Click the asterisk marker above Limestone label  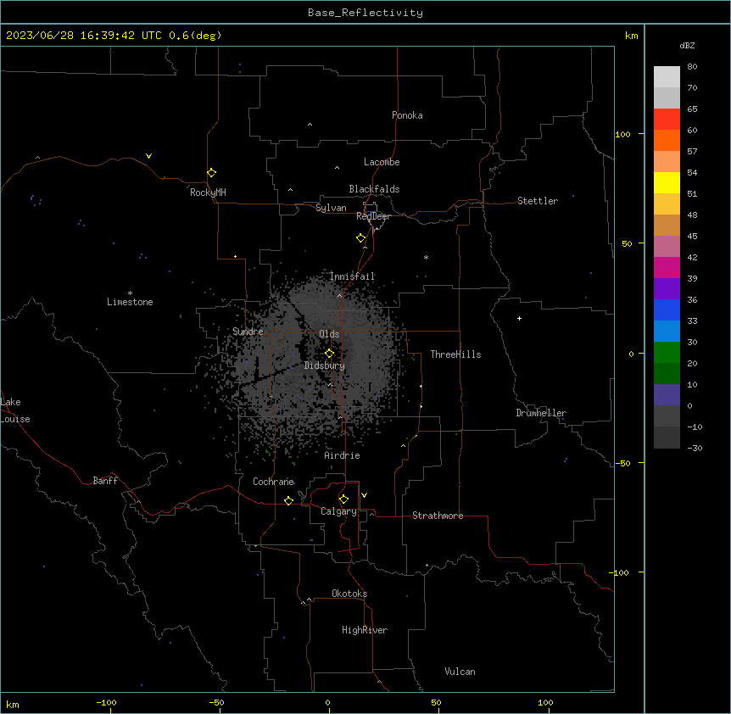pos(130,293)
